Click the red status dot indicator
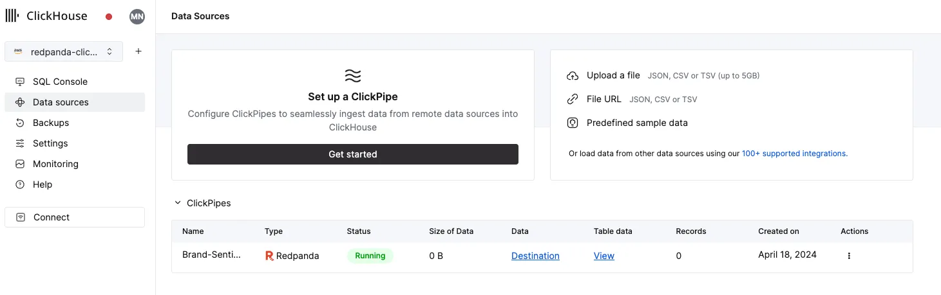This screenshot has width=941, height=295. 109,17
